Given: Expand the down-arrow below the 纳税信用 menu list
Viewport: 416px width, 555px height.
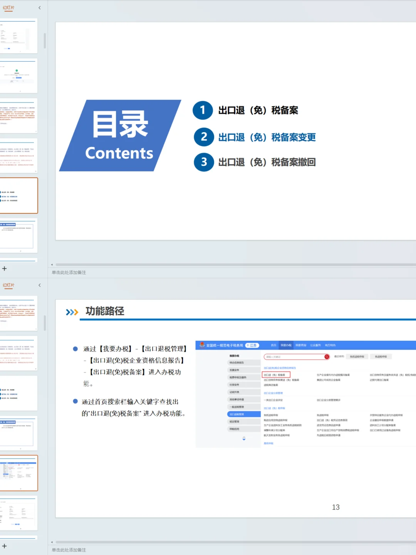Looking at the screenshot, I should coord(243,438).
